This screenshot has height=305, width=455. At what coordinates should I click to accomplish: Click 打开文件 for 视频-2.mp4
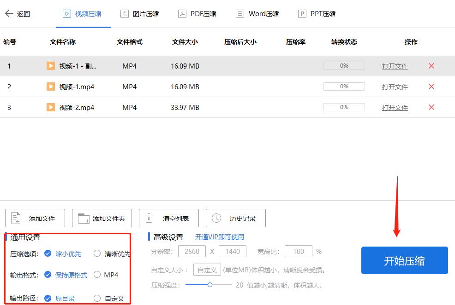(x=395, y=107)
